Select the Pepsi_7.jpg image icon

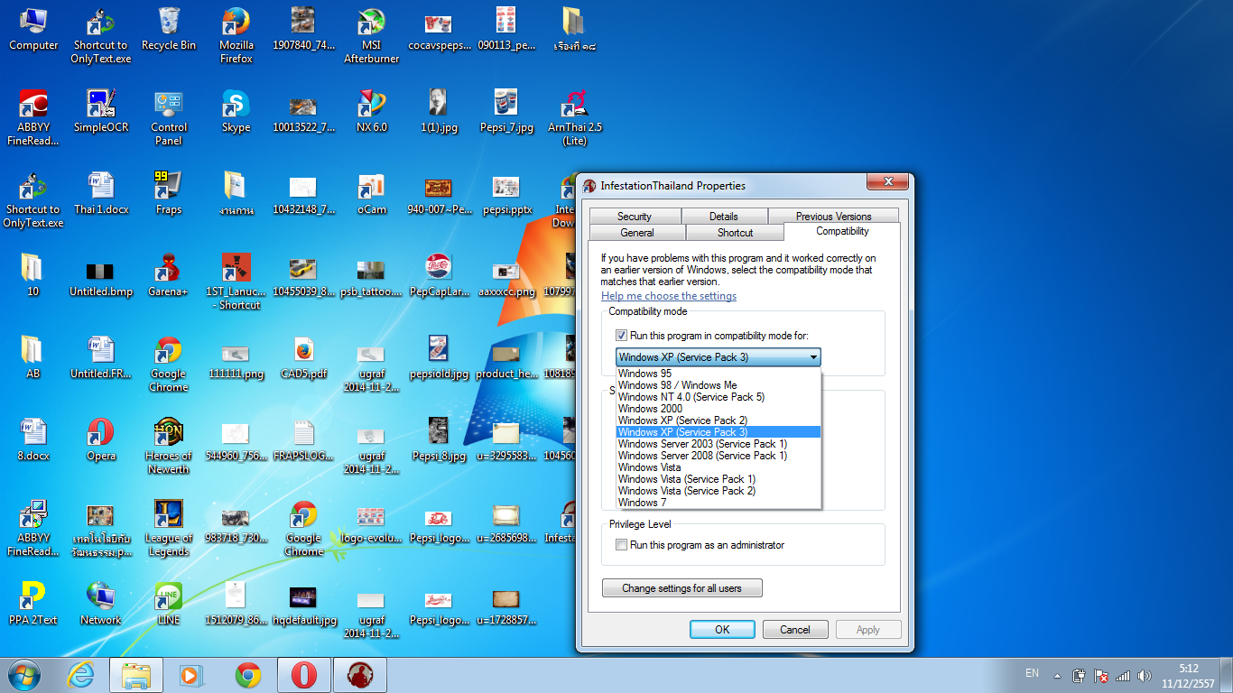507,112
